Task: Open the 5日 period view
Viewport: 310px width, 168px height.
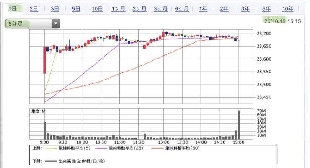Action: click(76, 9)
